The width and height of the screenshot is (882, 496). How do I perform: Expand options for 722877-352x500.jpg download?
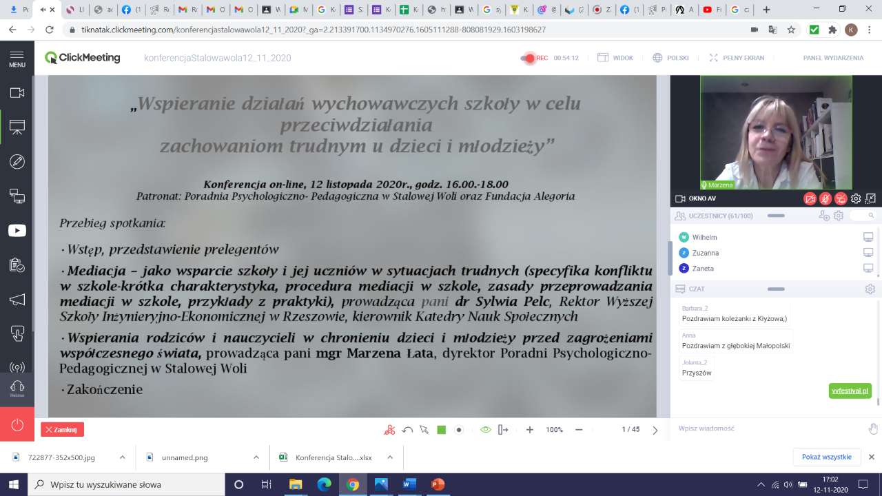pyautogui.click(x=123, y=457)
